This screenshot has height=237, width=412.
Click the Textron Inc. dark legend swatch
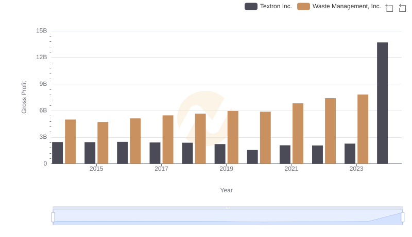251,6
